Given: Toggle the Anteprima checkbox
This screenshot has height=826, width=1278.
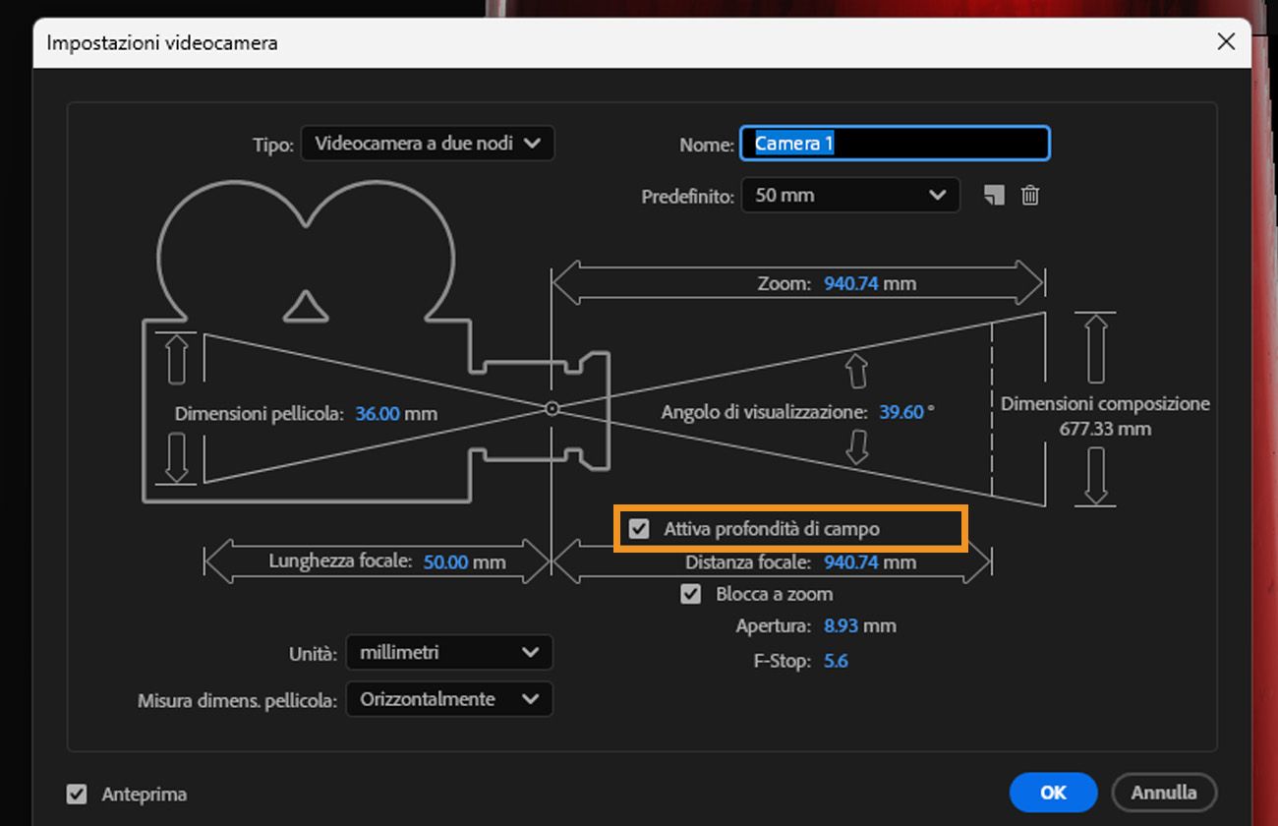Looking at the screenshot, I should (x=77, y=794).
